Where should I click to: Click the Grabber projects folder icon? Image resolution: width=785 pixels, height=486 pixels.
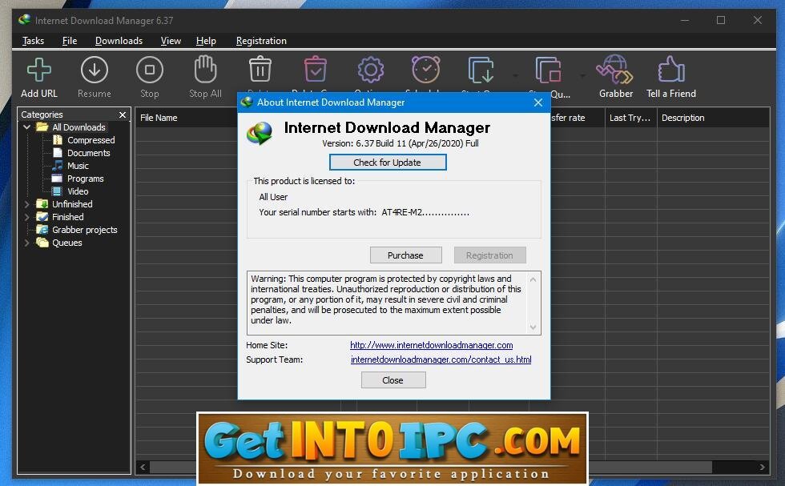tap(42, 230)
